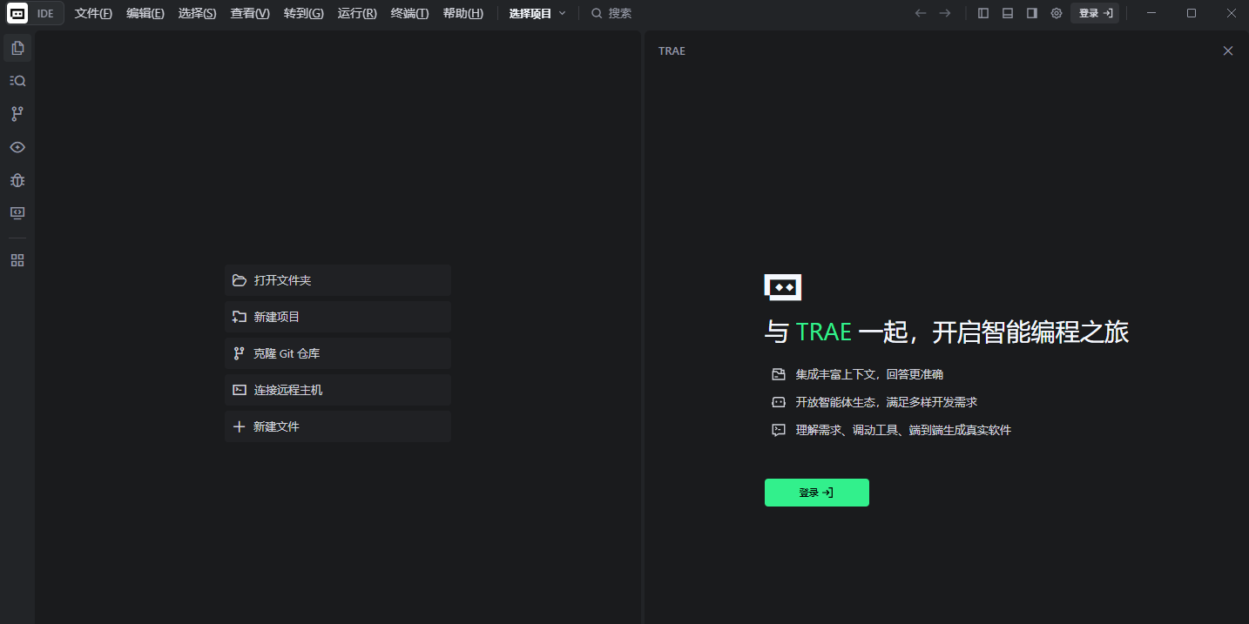The width and height of the screenshot is (1249, 624).
Task: Click the heading 与 TRAE 一起，开启智能编程之旅
Action: [x=947, y=332]
